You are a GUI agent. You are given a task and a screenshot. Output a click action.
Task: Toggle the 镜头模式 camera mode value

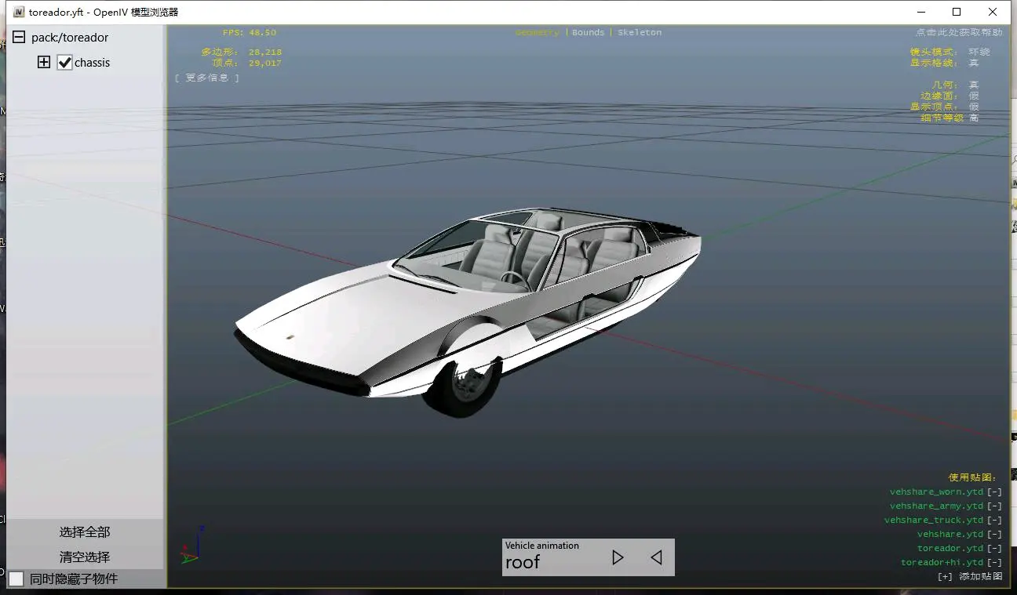979,52
